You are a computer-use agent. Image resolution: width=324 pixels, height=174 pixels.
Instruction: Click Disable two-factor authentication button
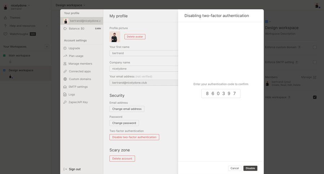pos(134,137)
